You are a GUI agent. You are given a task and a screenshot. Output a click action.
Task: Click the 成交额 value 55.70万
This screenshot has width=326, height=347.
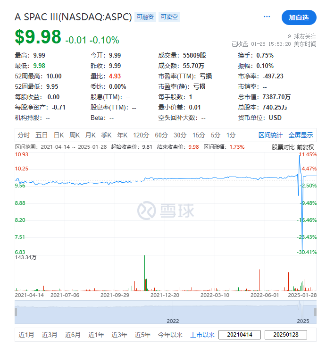click(193, 66)
